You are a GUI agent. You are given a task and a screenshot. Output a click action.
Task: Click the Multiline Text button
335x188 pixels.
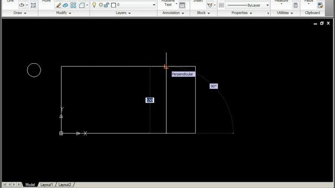point(168,3)
